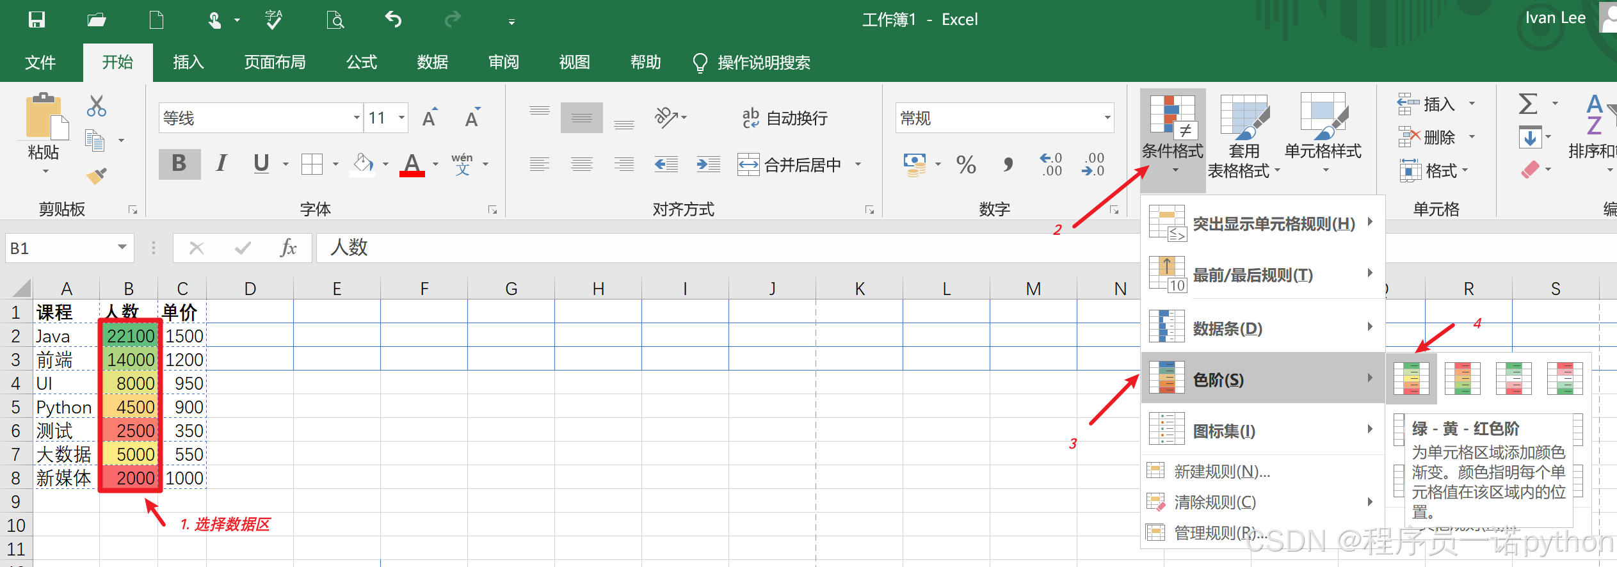Toggle Underline formatting
This screenshot has height=567, width=1617.
(x=261, y=164)
